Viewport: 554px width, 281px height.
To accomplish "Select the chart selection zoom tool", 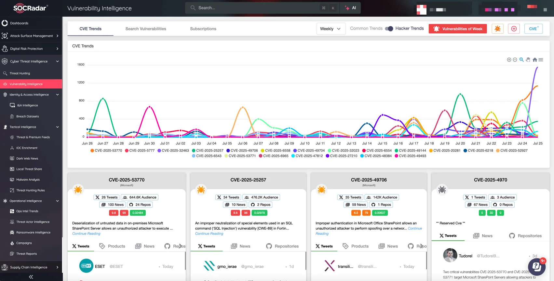I will click(521, 60).
